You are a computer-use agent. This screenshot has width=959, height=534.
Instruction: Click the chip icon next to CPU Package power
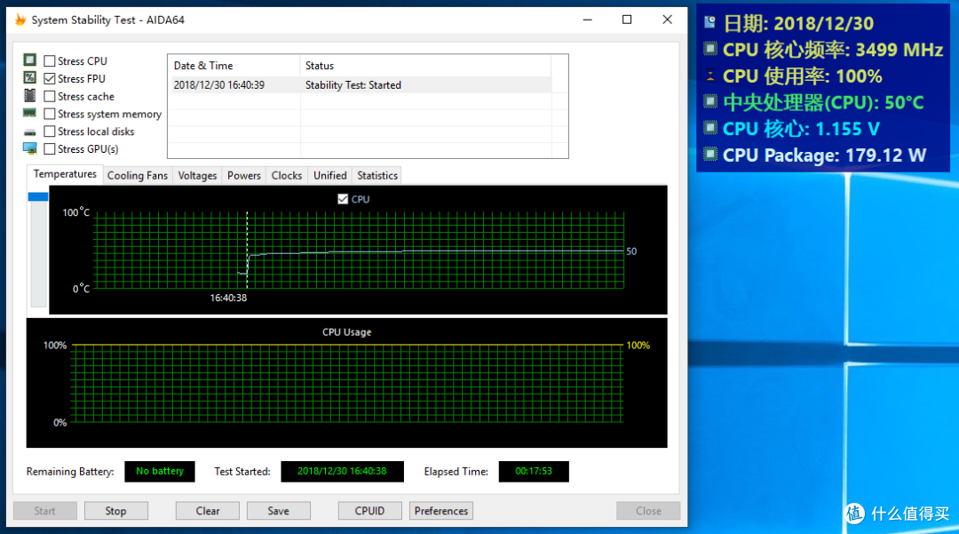tap(709, 154)
